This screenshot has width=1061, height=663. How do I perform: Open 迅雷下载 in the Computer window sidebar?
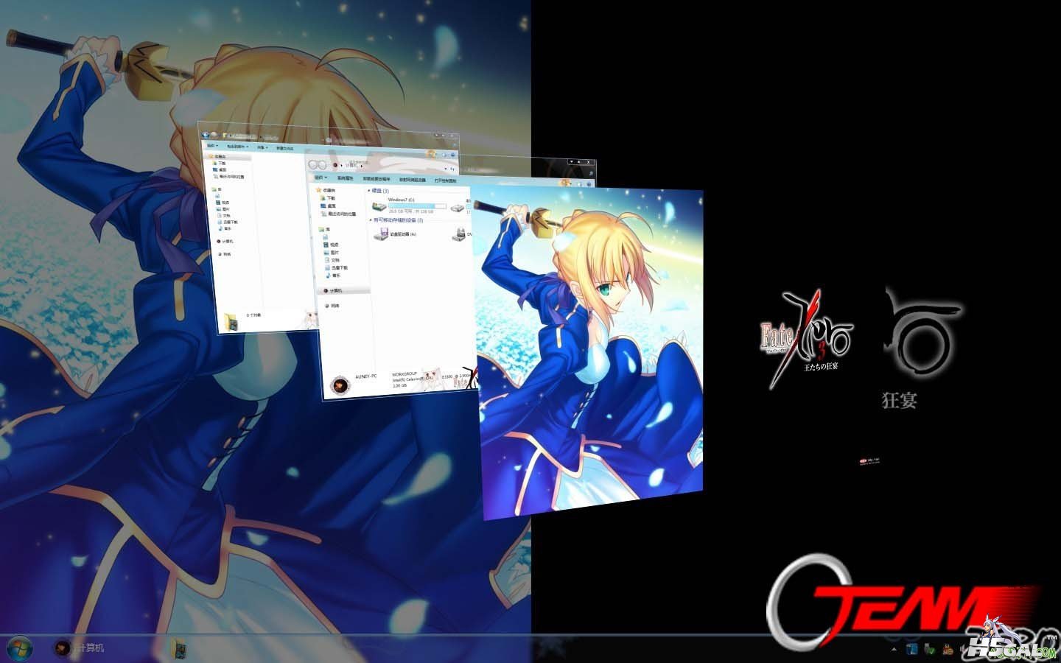[x=336, y=268]
